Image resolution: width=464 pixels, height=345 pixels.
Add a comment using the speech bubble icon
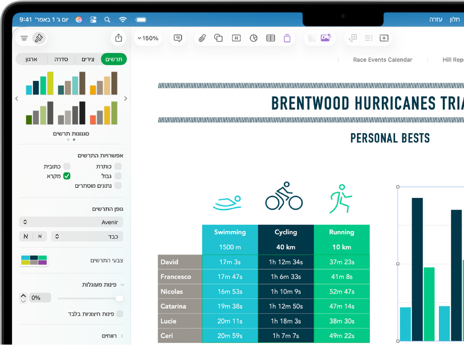177,38
